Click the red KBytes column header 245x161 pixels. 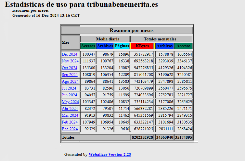[142, 46]
